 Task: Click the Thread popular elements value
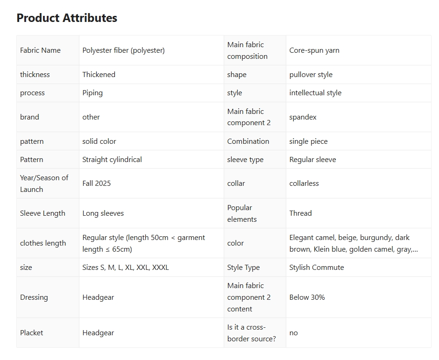click(300, 213)
